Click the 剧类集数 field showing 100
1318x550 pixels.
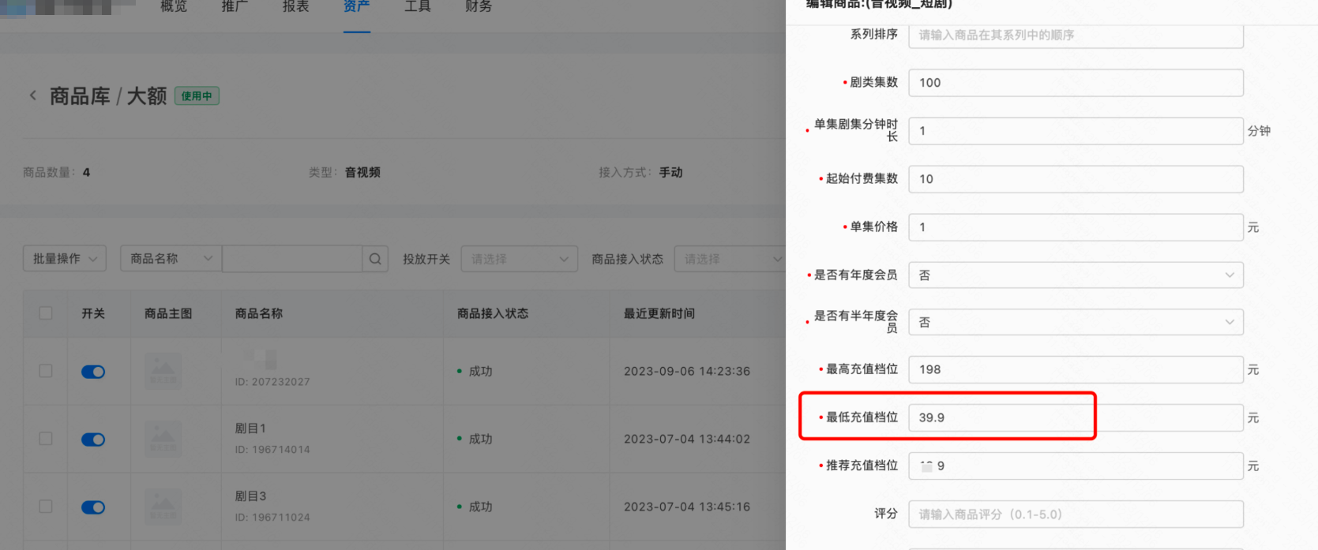pos(1076,83)
